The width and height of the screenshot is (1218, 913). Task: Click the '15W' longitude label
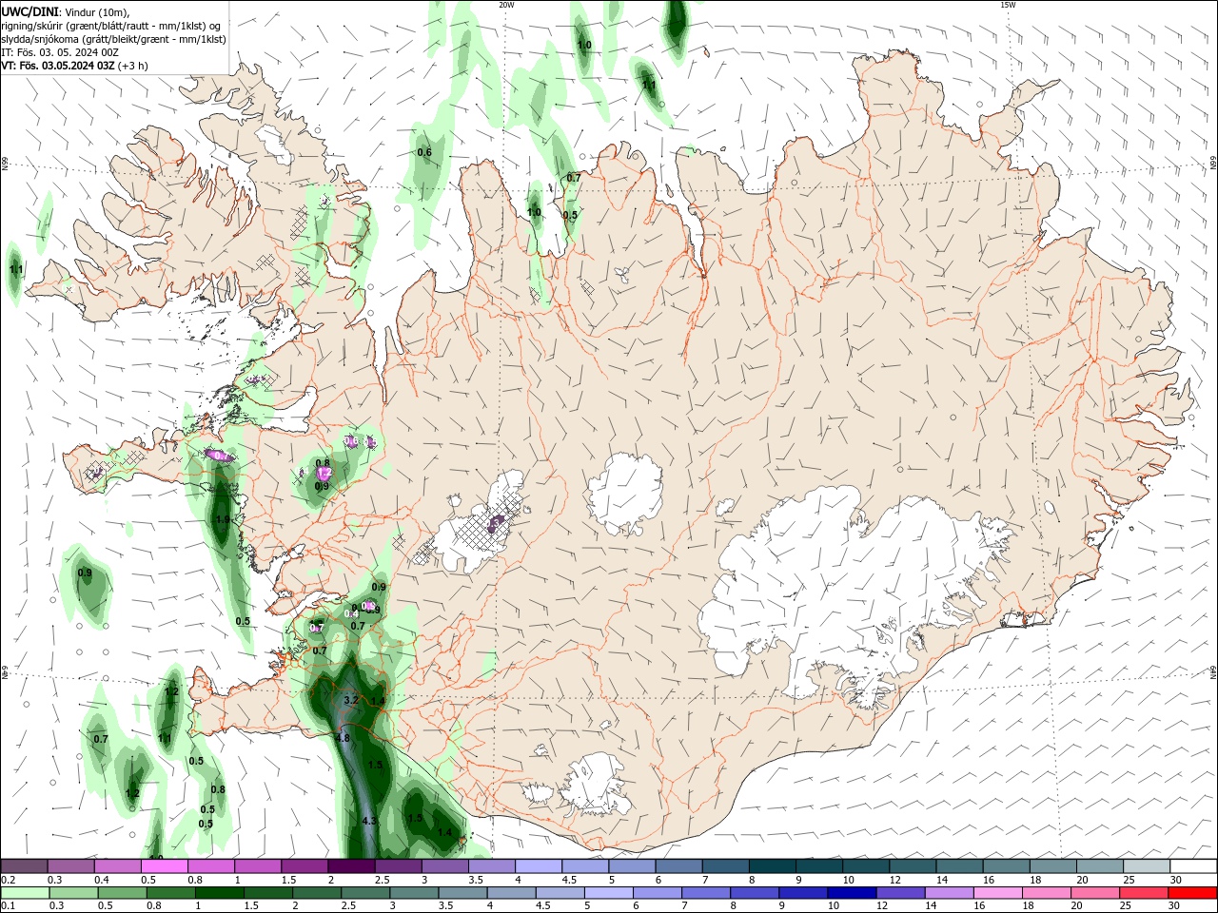point(1008,5)
